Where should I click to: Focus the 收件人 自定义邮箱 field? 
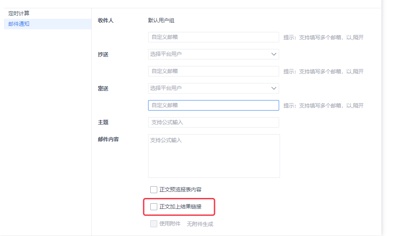(213, 37)
